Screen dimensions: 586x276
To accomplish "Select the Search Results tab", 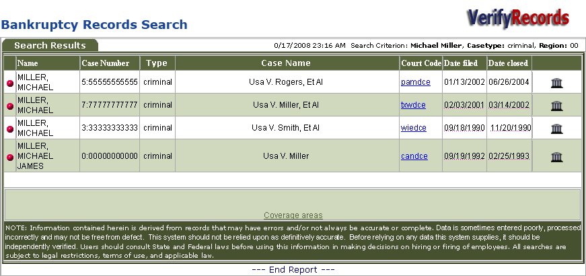I will [x=50, y=46].
